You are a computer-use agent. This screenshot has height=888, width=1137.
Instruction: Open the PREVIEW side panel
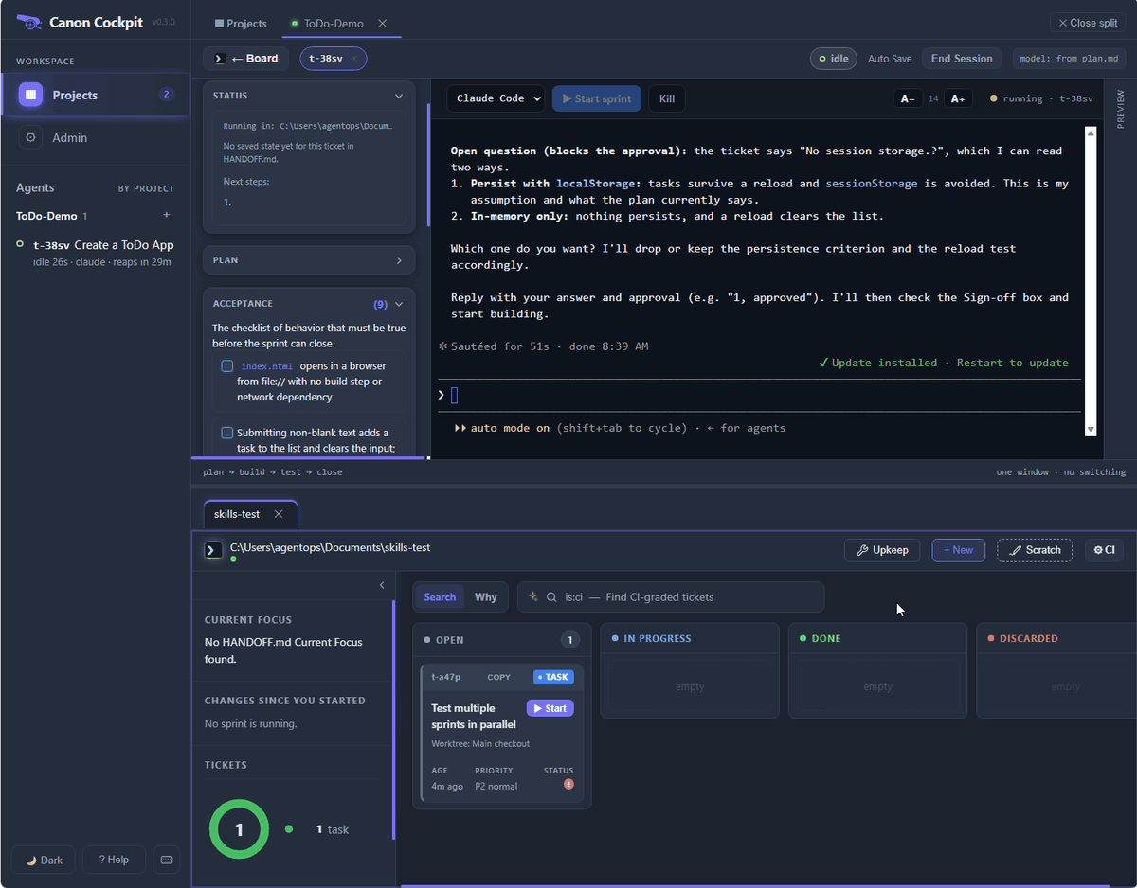point(1120,109)
